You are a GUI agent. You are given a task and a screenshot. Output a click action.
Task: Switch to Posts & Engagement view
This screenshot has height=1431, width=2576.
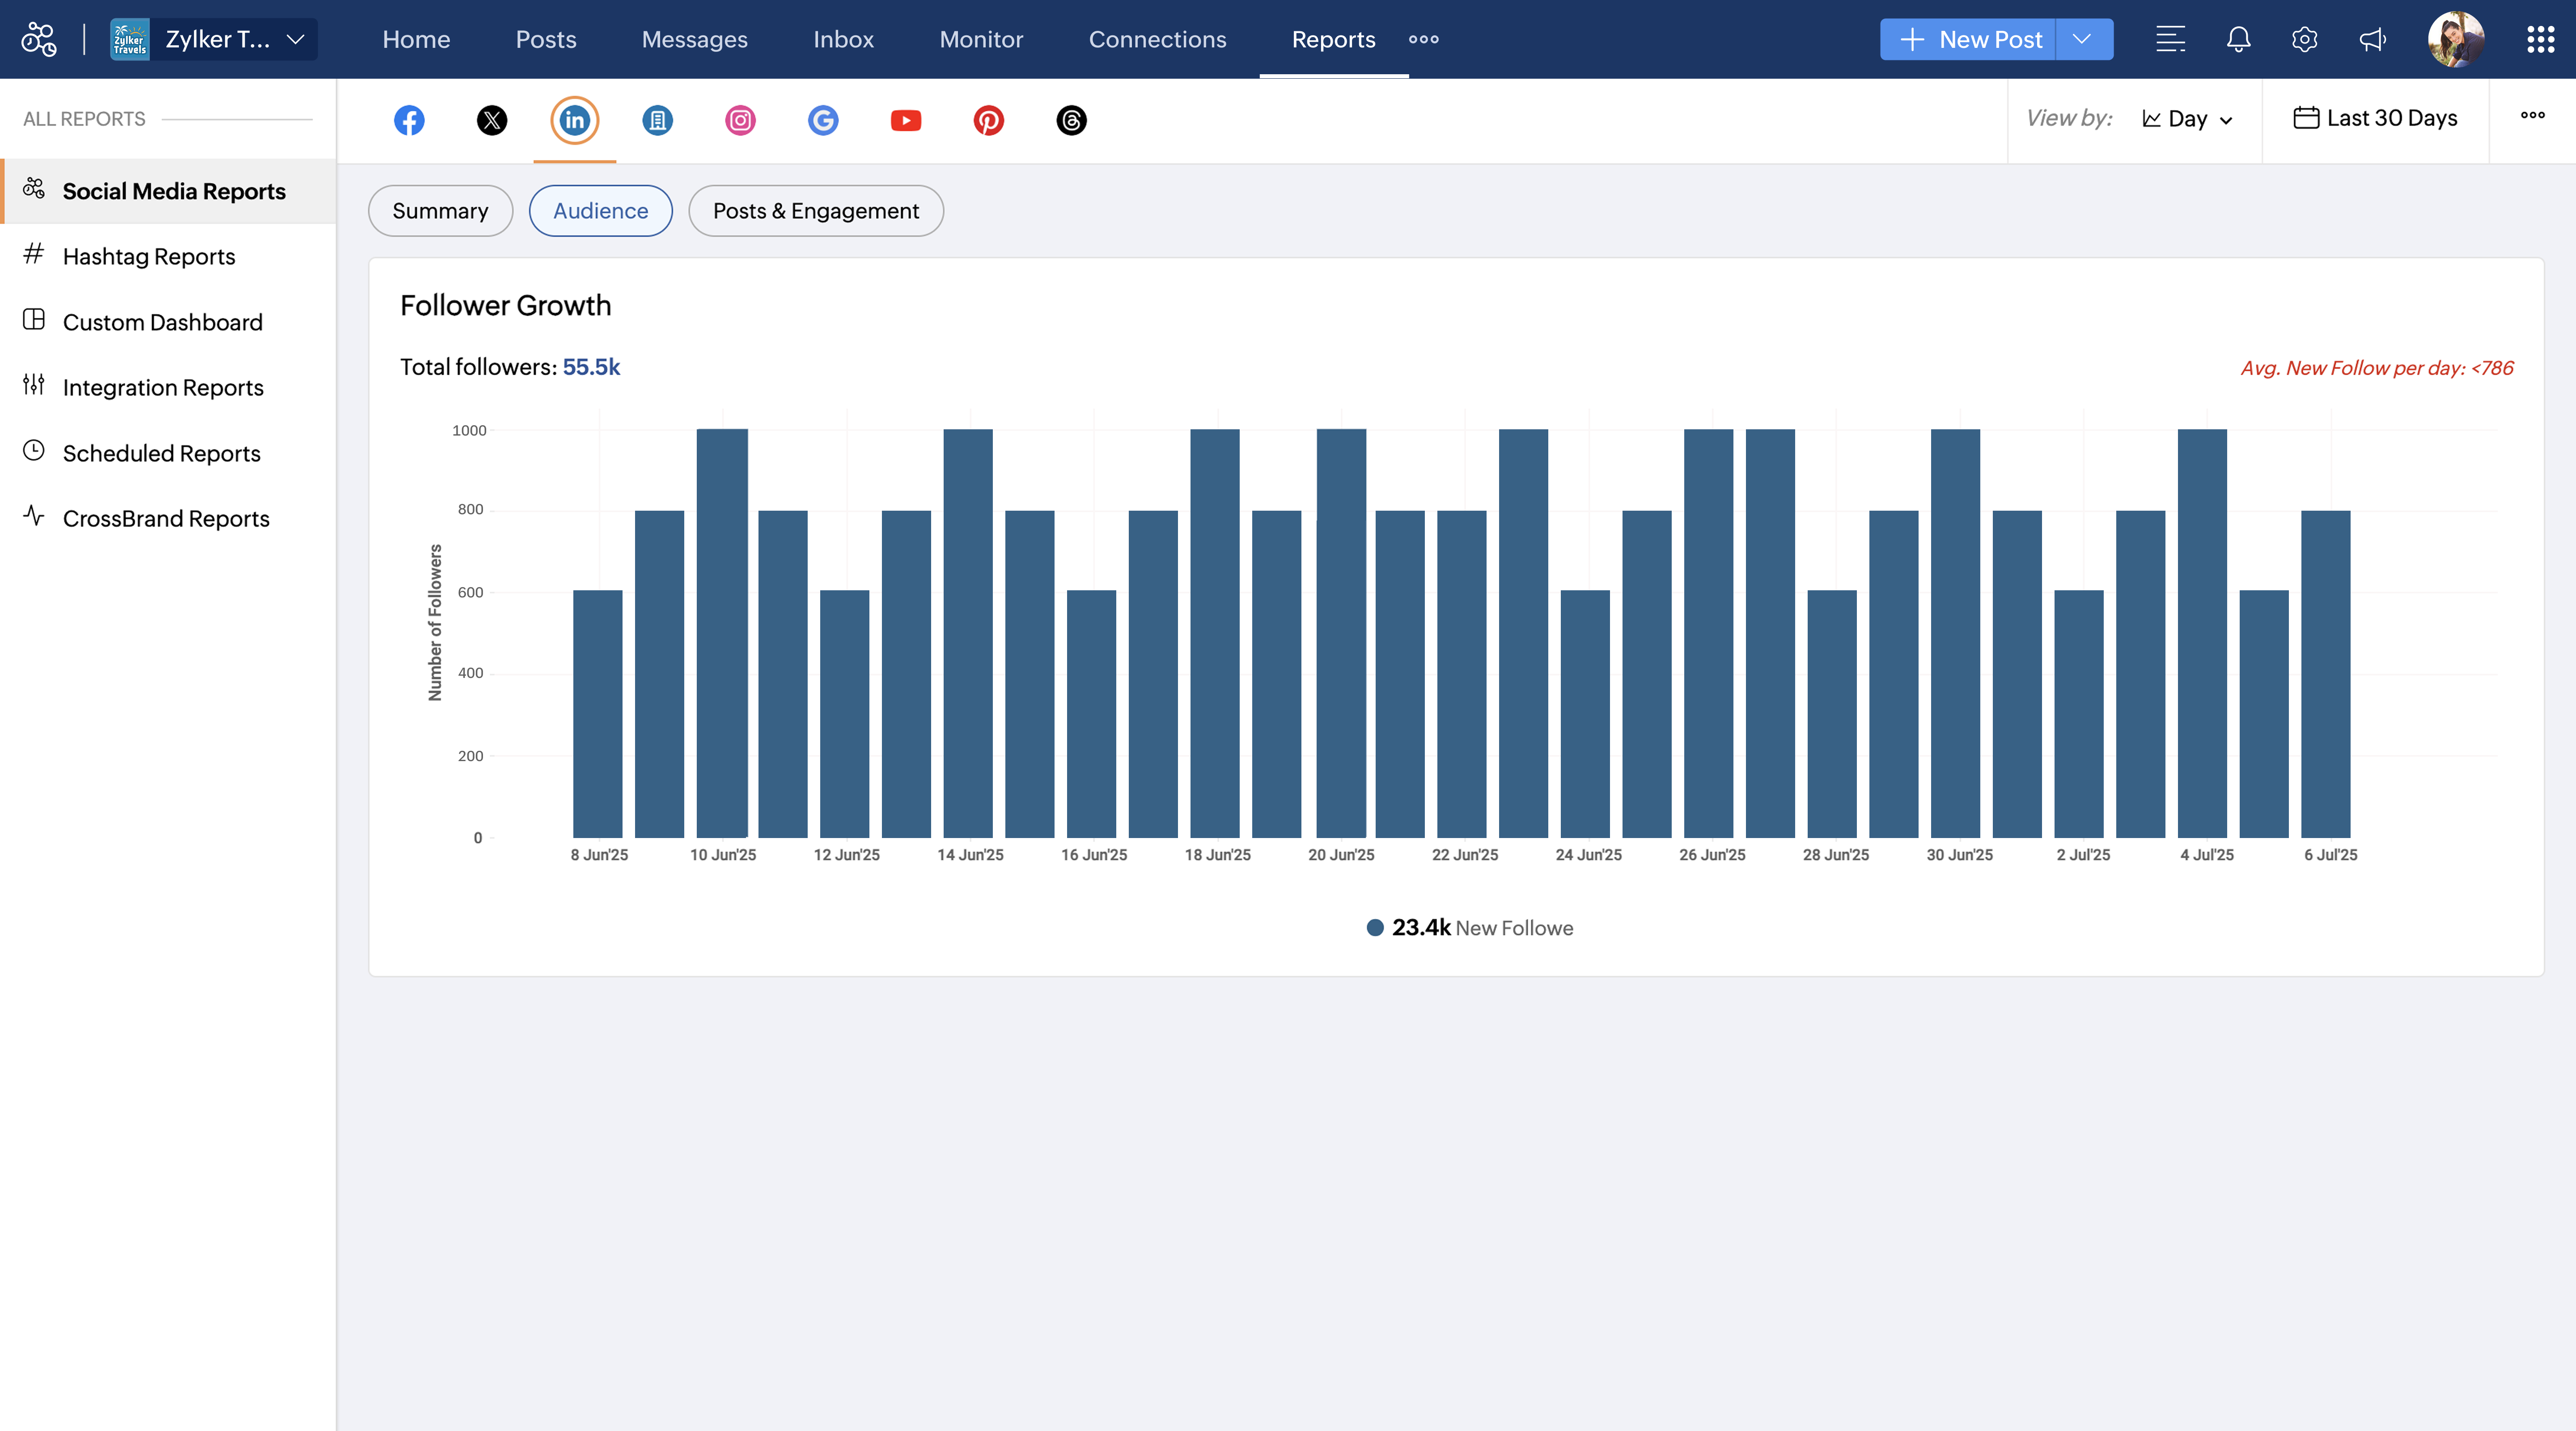pos(816,211)
